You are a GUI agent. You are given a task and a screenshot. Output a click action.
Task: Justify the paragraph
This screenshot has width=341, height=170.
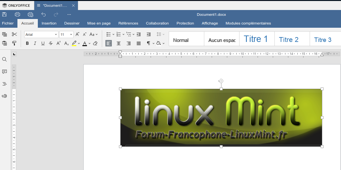139,44
